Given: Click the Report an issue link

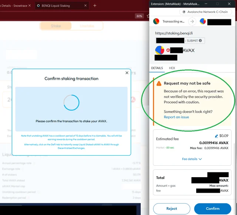Looking at the screenshot, I should (x=176, y=117).
